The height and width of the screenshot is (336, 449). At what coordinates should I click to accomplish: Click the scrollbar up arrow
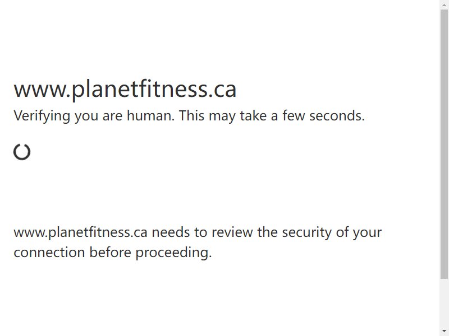(444, 4)
